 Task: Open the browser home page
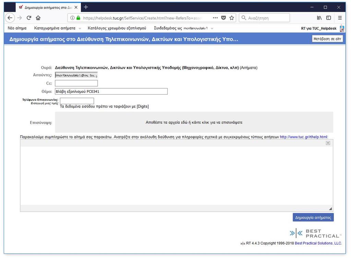coord(38,18)
